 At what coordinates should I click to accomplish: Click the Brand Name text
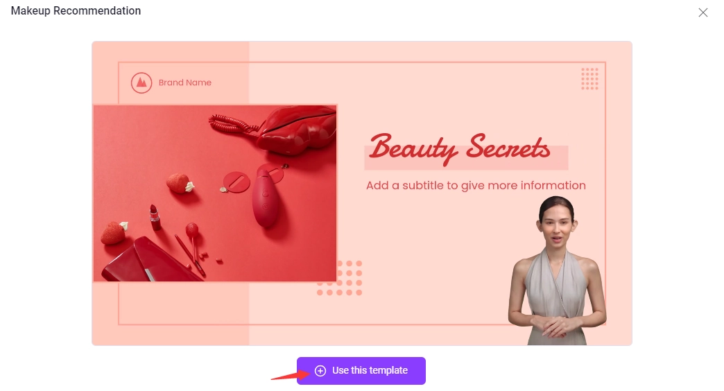pyautogui.click(x=184, y=82)
